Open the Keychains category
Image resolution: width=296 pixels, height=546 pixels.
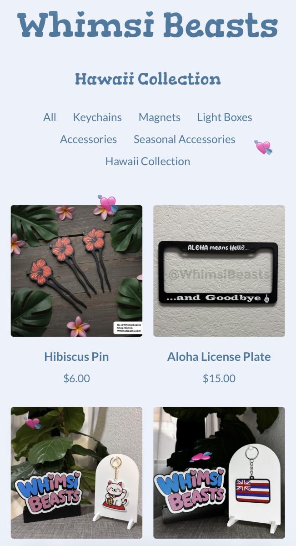click(97, 117)
